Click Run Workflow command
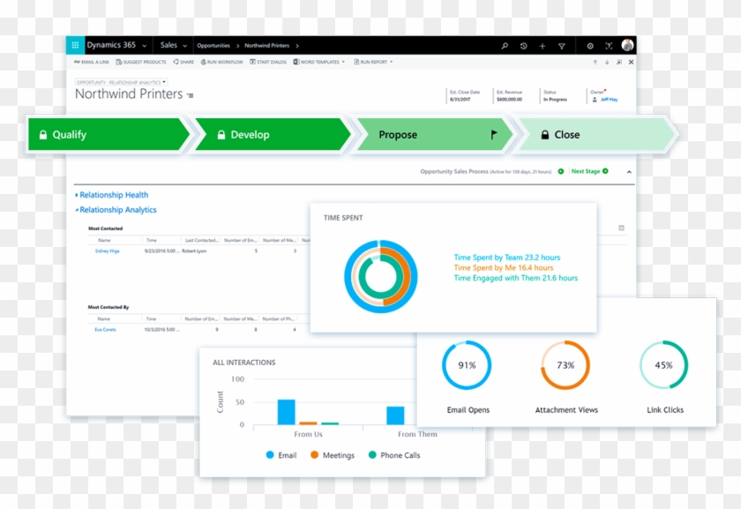 tap(221, 62)
